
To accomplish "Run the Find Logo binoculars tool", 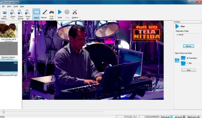I will tap(52, 14).
